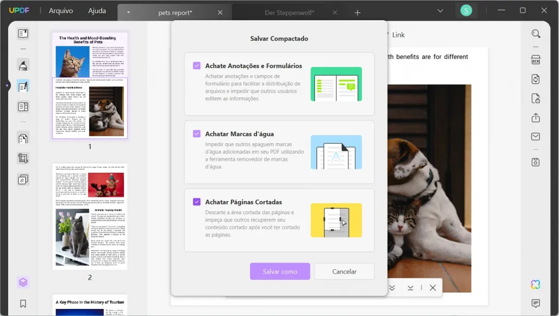Image resolution: width=559 pixels, height=316 pixels.
Task: Launch the UPDF AI assistant
Action: (536, 284)
